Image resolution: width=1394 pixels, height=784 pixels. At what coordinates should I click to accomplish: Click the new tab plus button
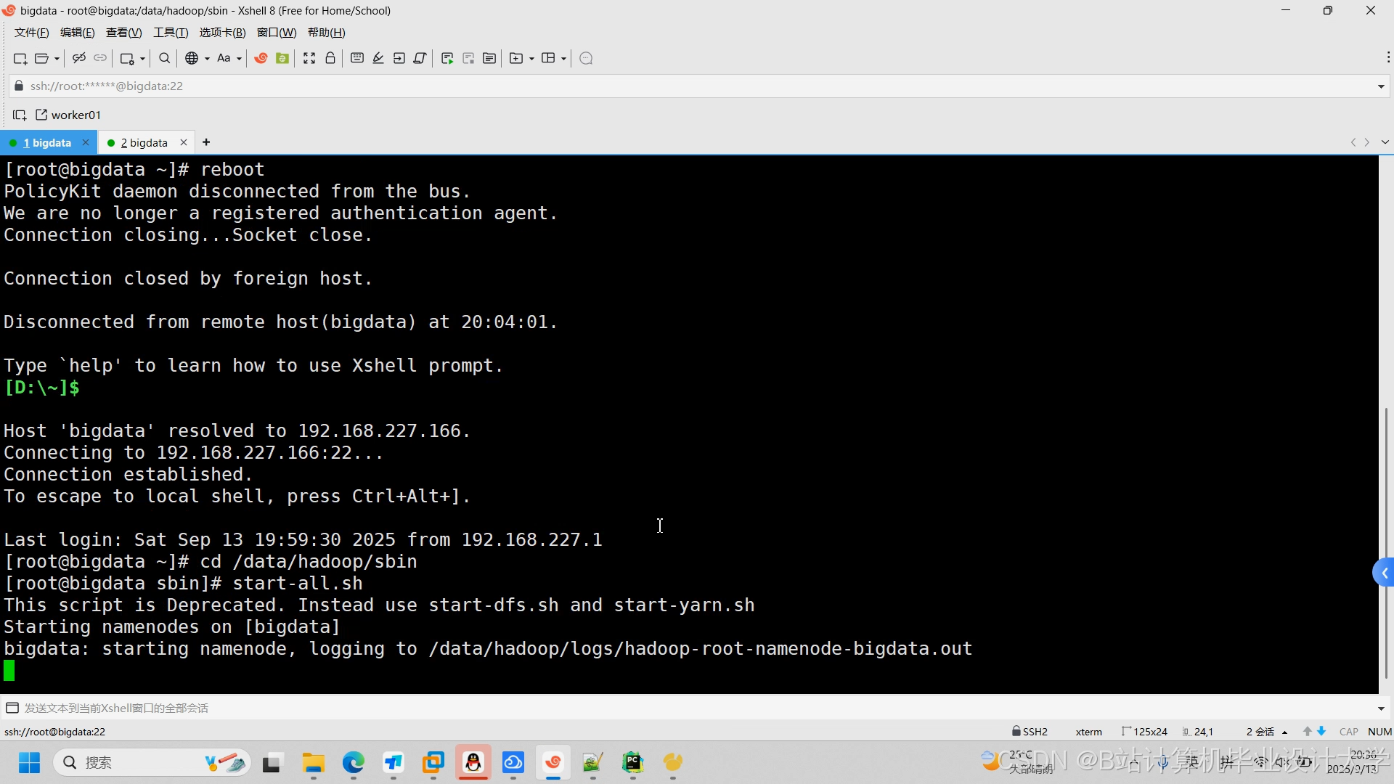pyautogui.click(x=206, y=142)
